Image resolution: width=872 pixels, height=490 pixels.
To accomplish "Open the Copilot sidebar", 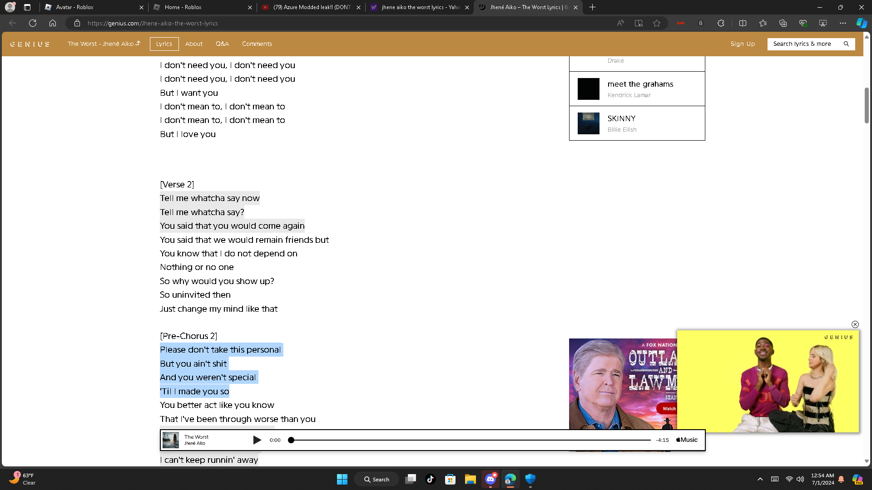I will pos(862,23).
